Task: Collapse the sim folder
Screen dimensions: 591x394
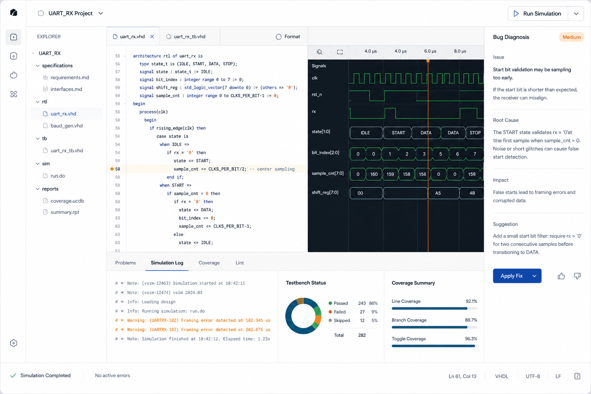Action: click(38, 164)
